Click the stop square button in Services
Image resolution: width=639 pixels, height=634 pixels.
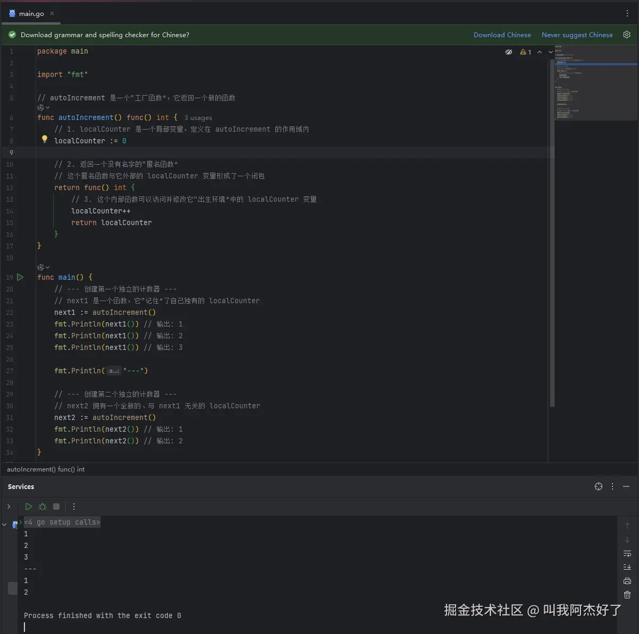tap(56, 507)
